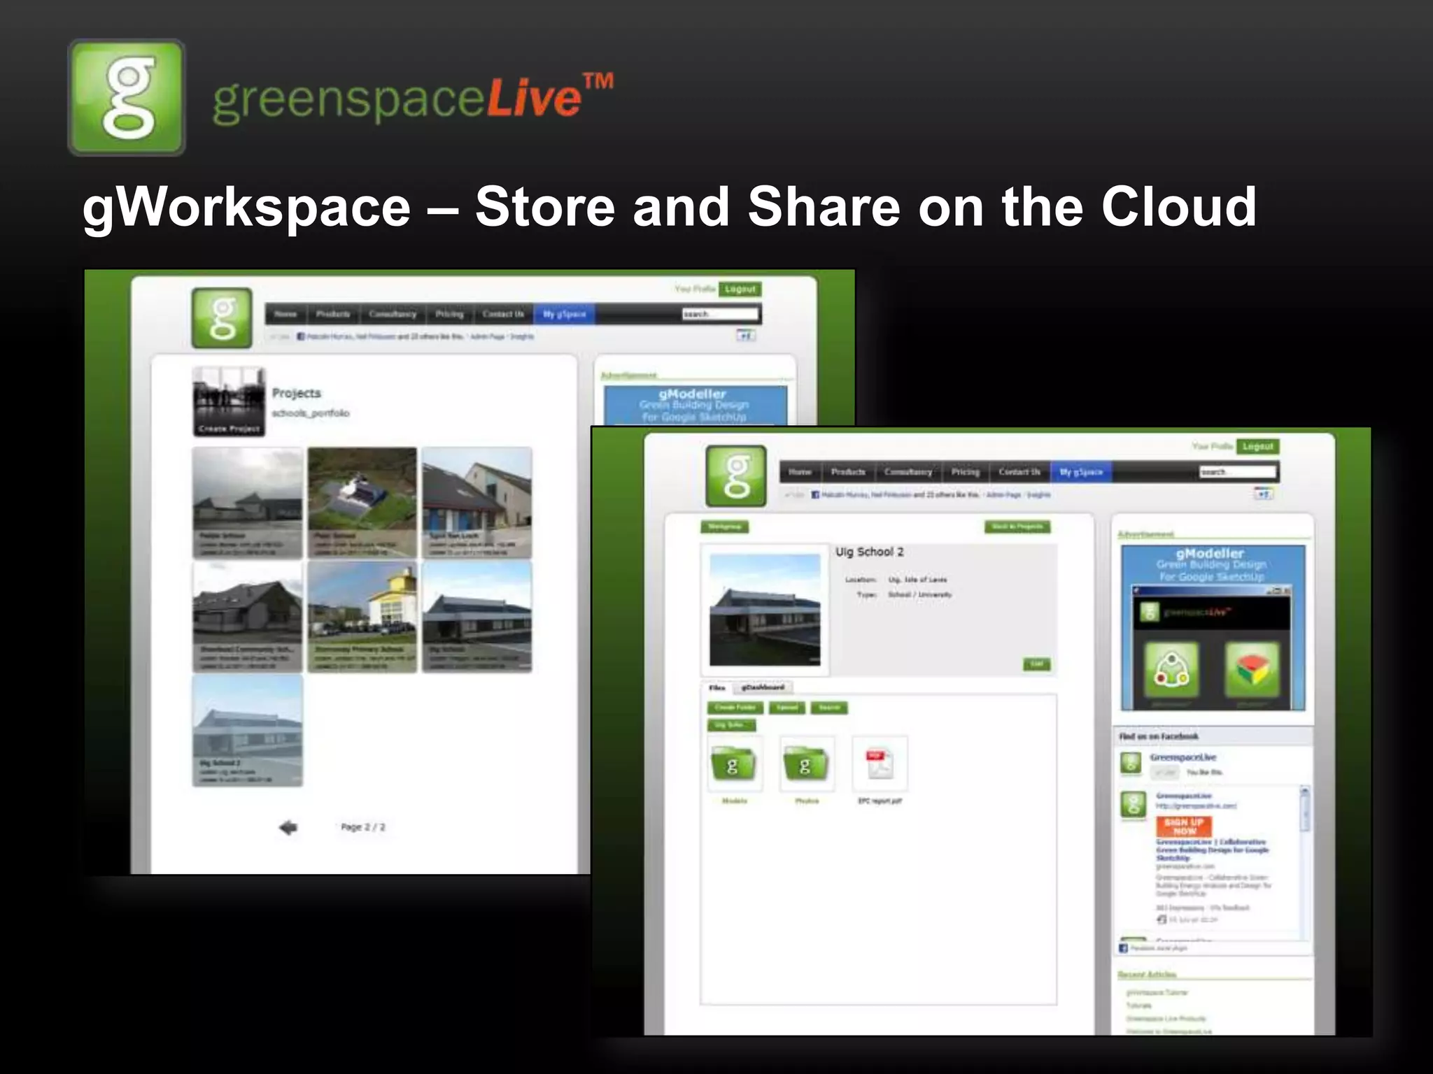Click Your Profile link on Projects page

(695, 289)
